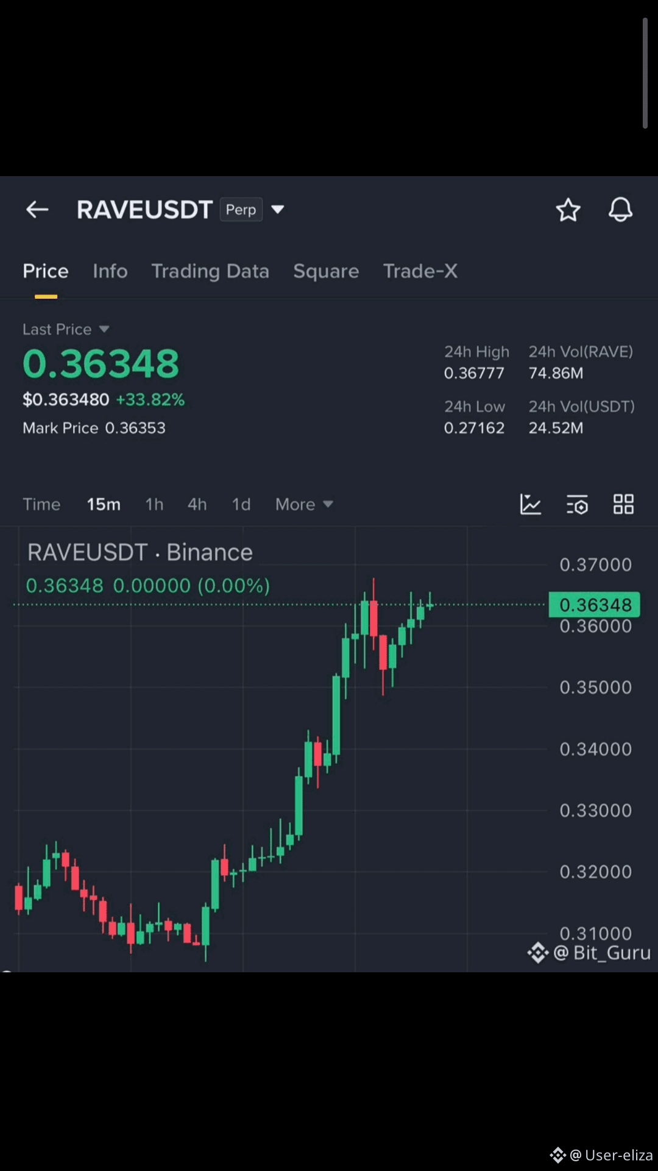This screenshot has width=658, height=1171.
Task: Tap the 24h Vol(RAVE) value 74.86M
Action: point(556,373)
